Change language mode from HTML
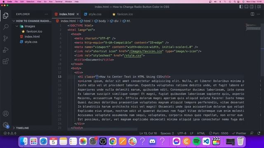 (201, 133)
